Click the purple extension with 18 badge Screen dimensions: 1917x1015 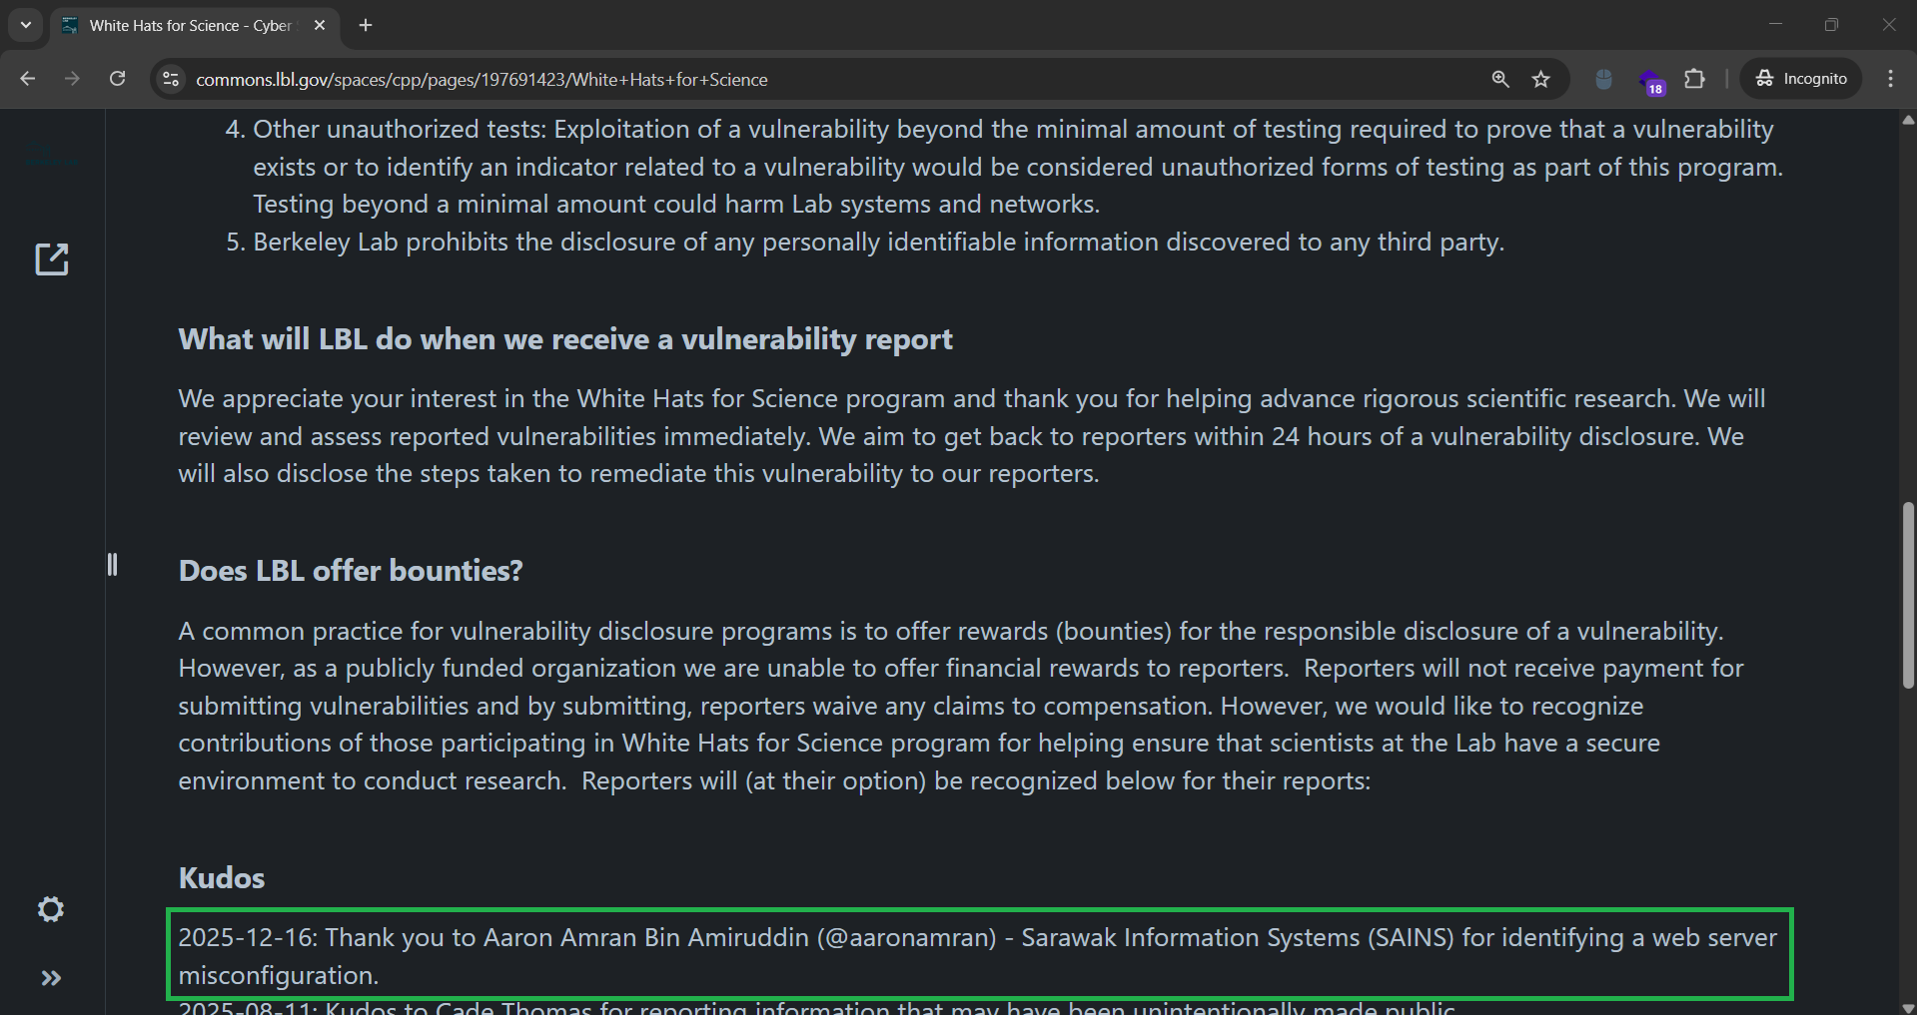[x=1650, y=80]
